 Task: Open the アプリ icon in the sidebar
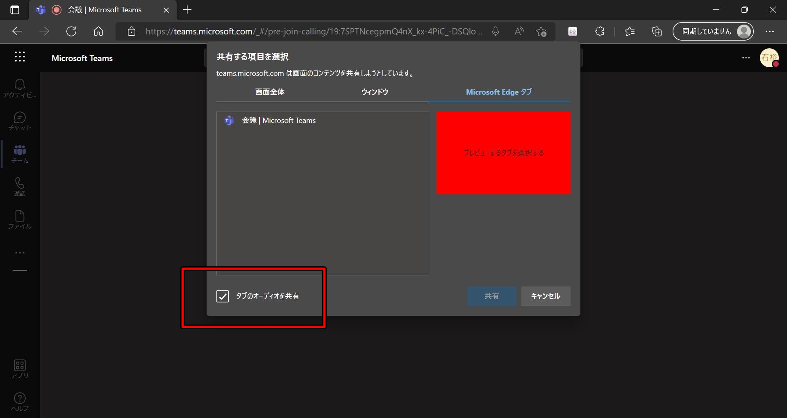[19, 368]
